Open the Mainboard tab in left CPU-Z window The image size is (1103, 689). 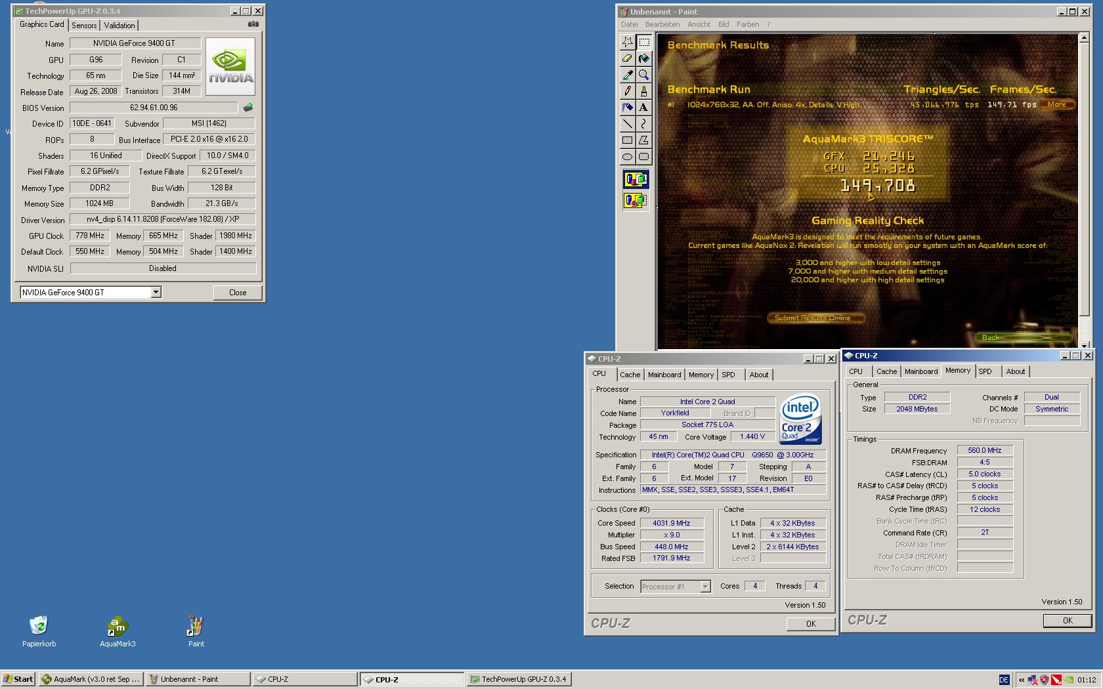click(x=664, y=375)
